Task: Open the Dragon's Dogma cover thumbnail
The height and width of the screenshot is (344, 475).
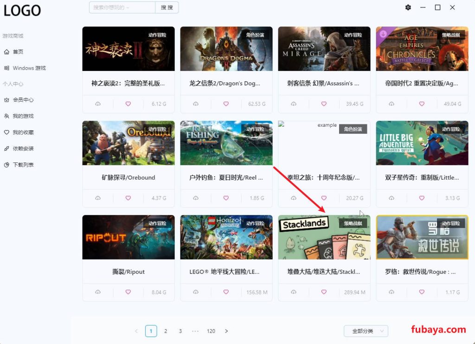Action: point(226,49)
